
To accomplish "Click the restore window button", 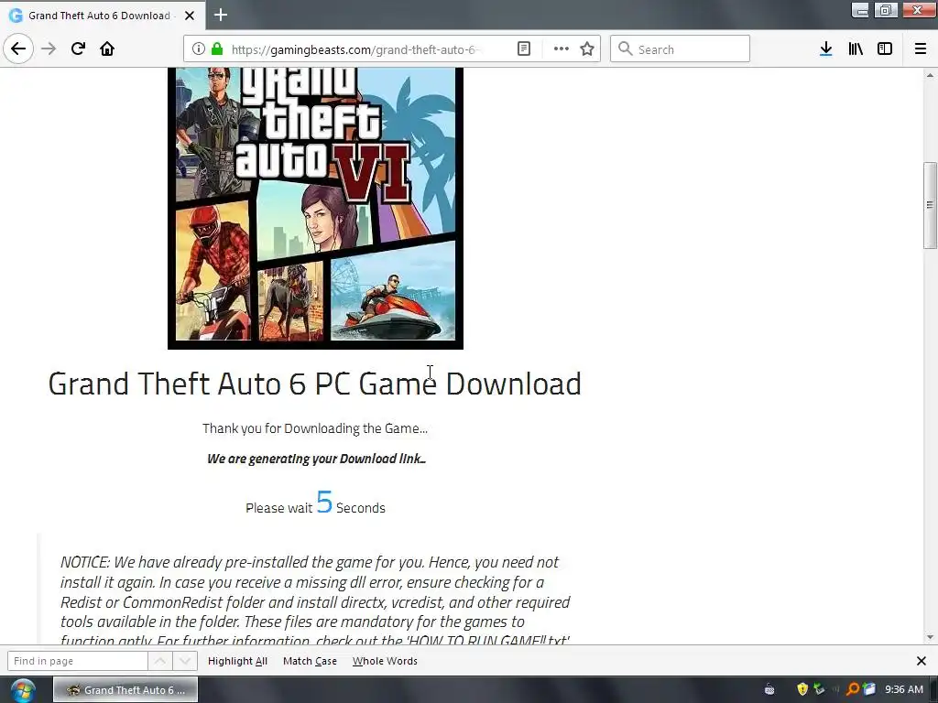I will coord(886,10).
